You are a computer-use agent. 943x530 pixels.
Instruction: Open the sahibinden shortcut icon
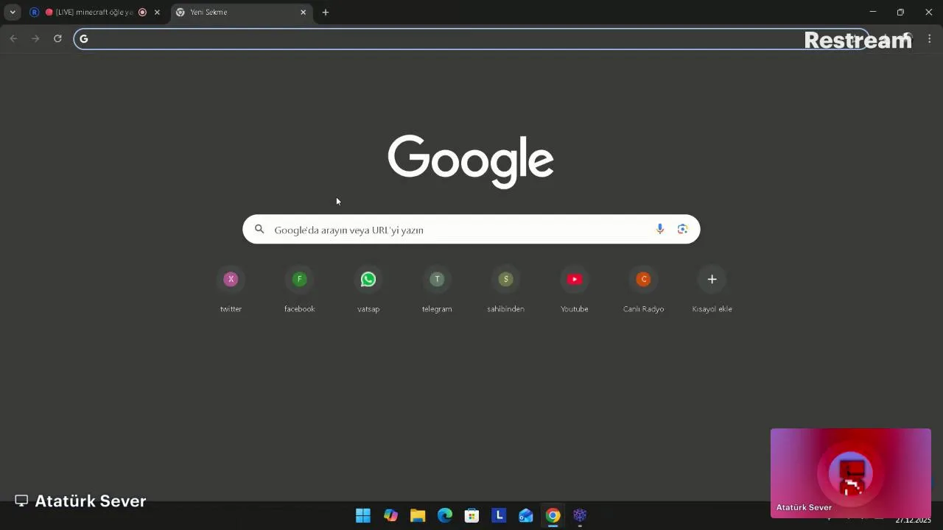pos(505,279)
